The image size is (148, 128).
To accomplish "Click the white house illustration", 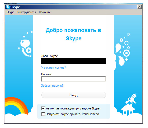I will pyautogui.click(x=128, y=109).
